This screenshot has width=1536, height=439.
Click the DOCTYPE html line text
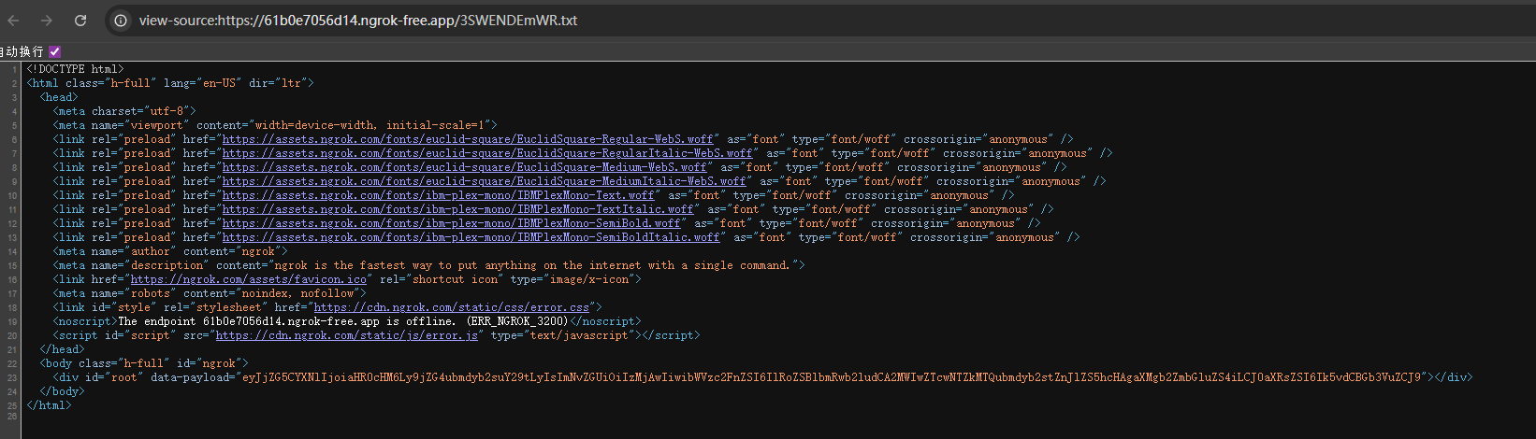pos(75,69)
